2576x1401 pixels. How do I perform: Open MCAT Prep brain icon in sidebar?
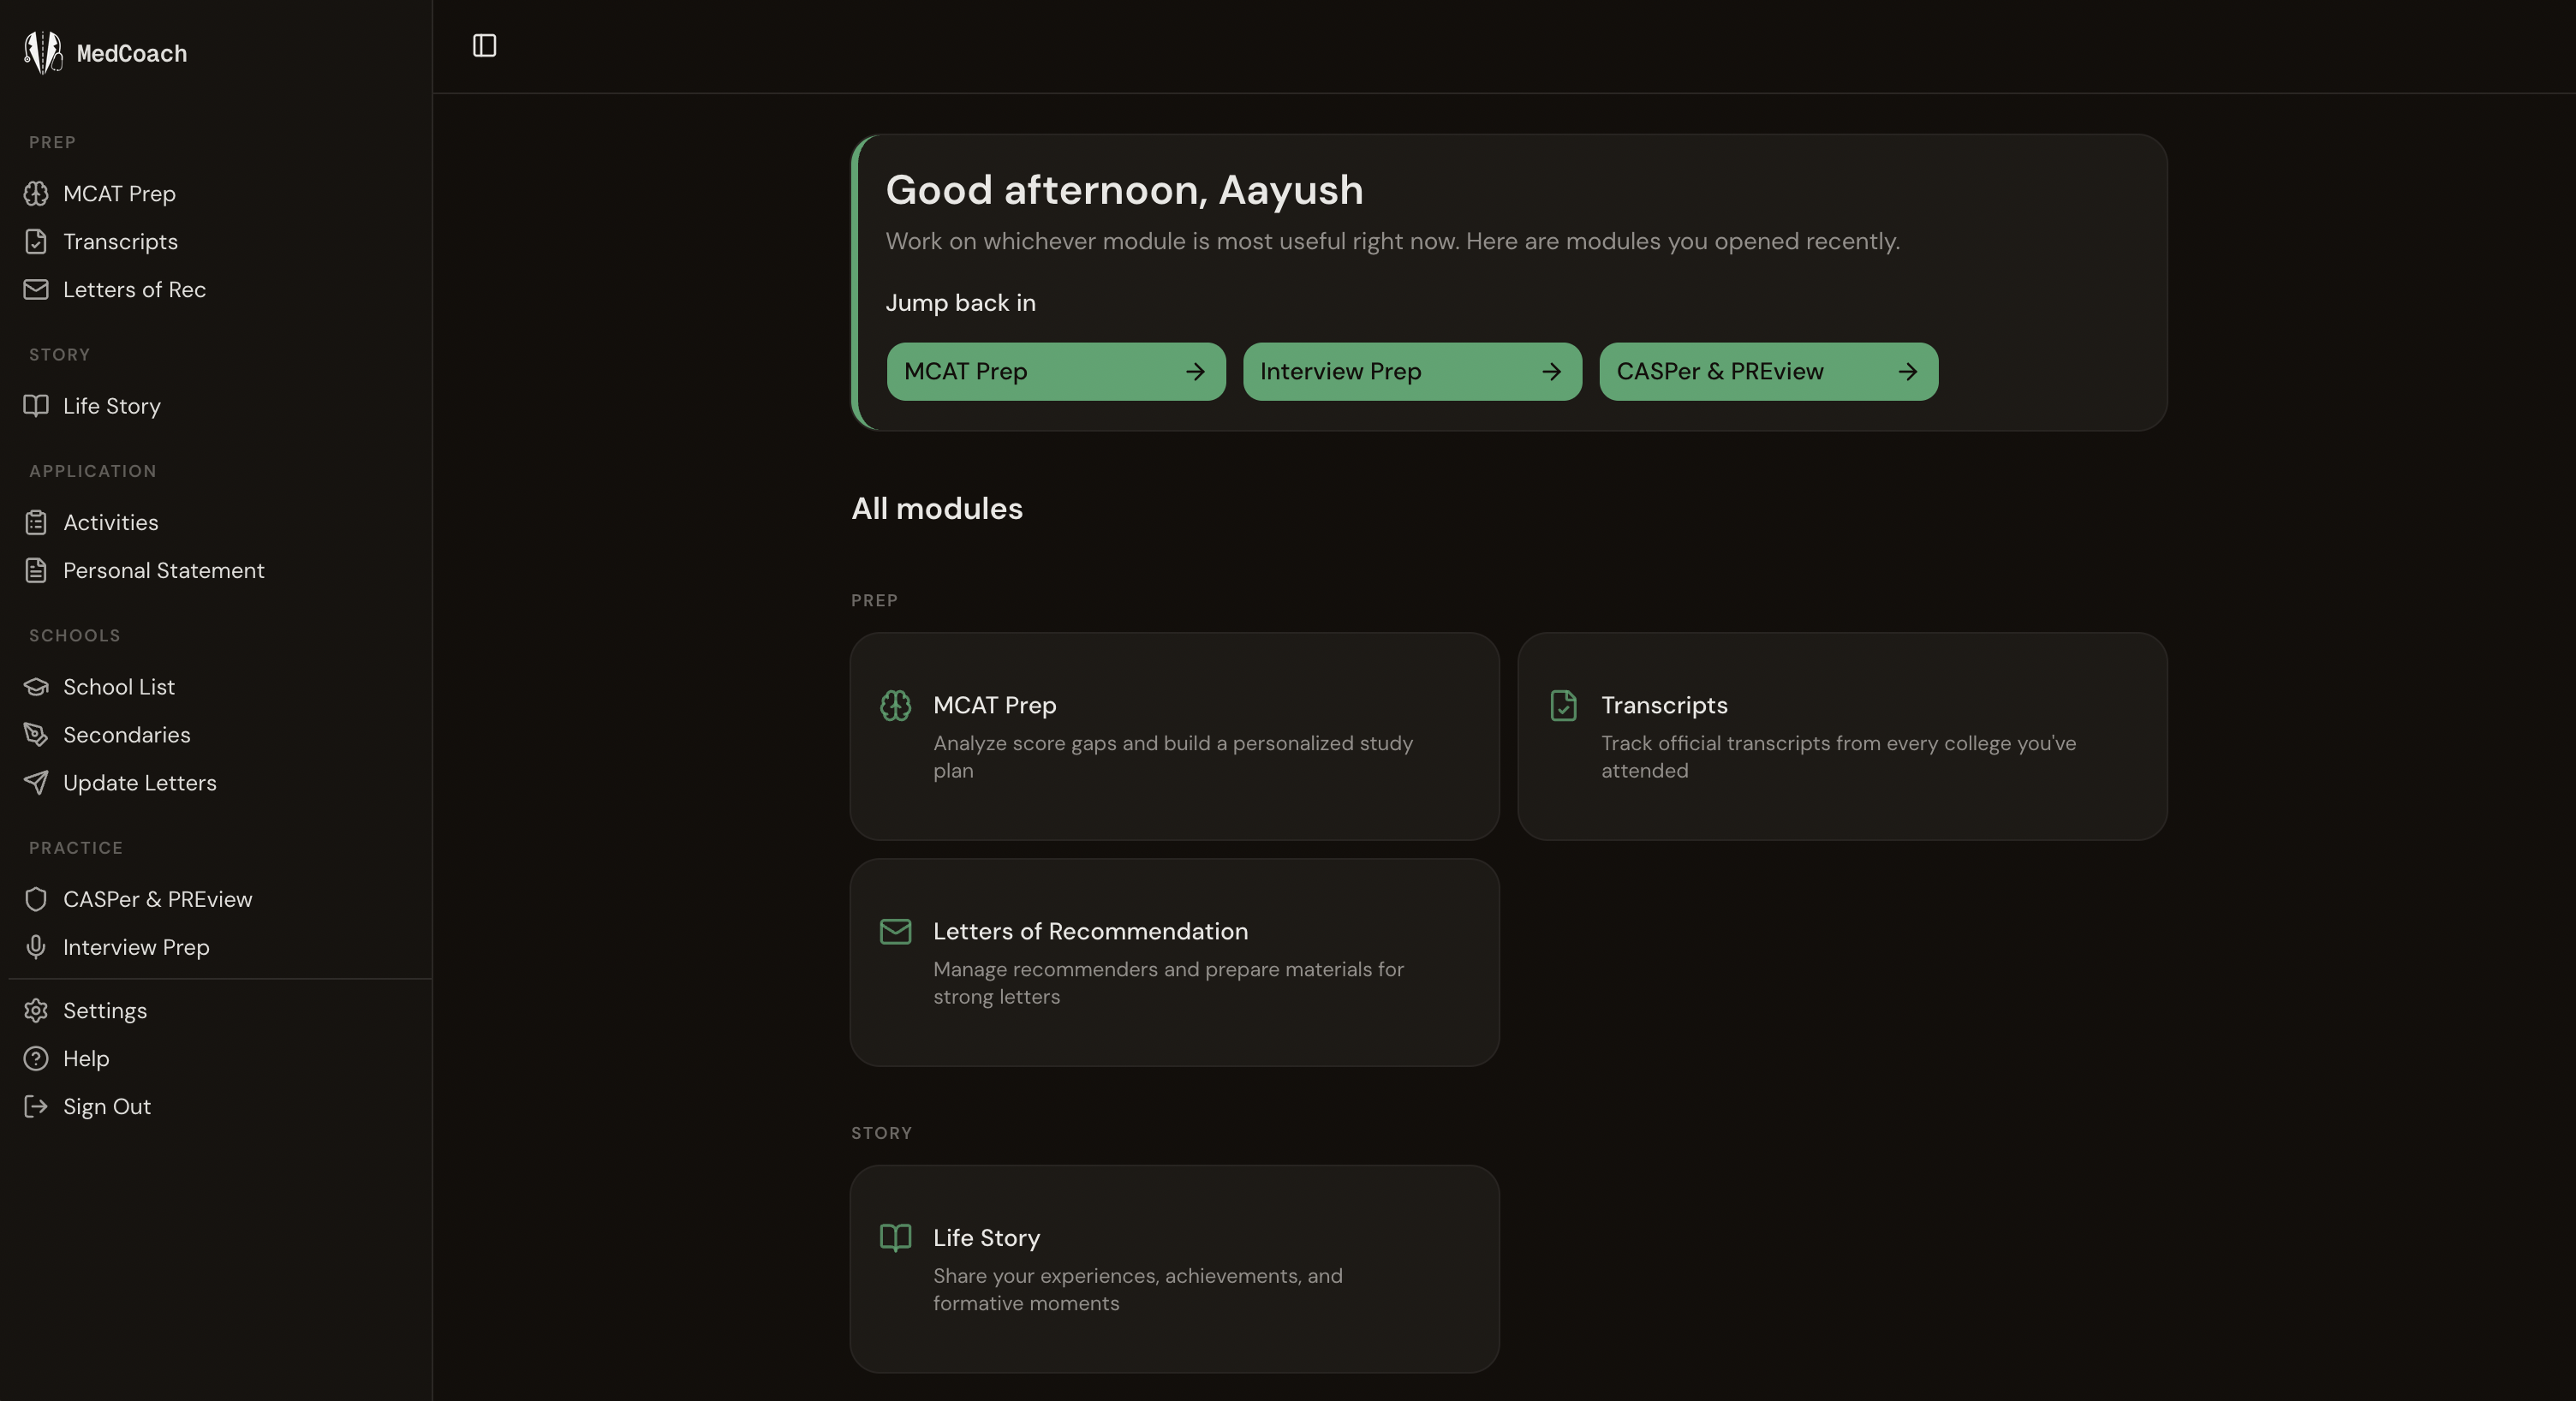(36, 193)
